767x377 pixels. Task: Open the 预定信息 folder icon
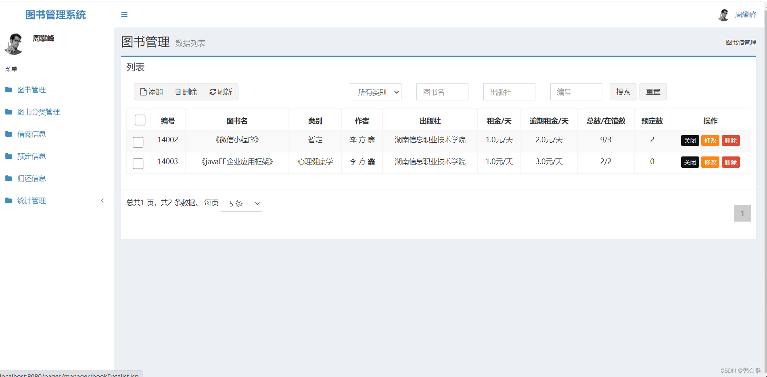coord(8,156)
